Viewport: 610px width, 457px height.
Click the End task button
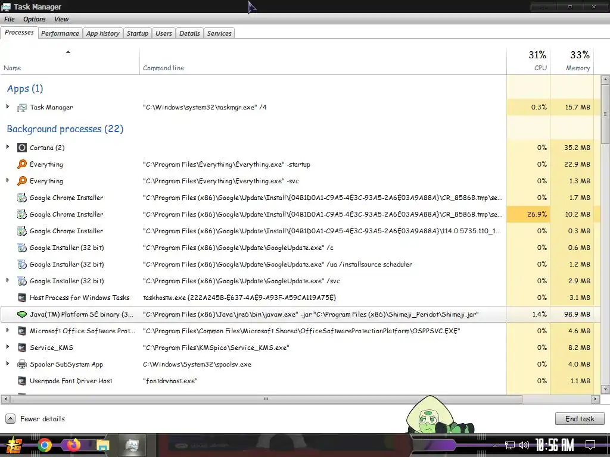point(580,418)
